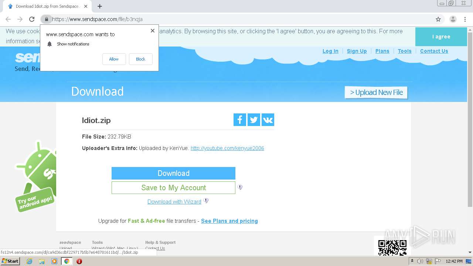The width and height of the screenshot is (473, 266).
Task: Select the Download Idiot.zip browser tab
Action: pyautogui.click(x=47, y=6)
